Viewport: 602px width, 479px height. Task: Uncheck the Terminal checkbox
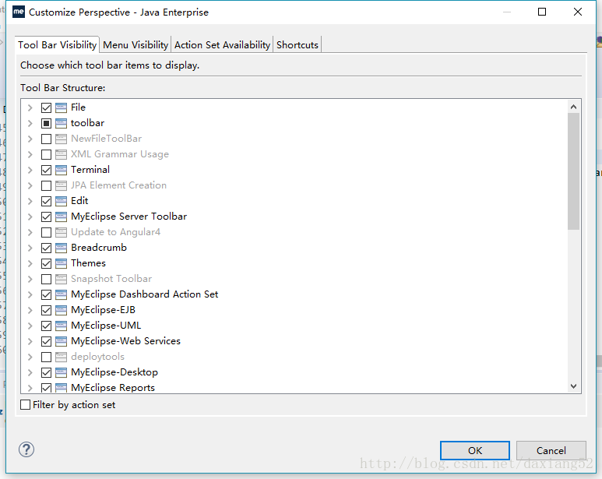pyautogui.click(x=46, y=170)
